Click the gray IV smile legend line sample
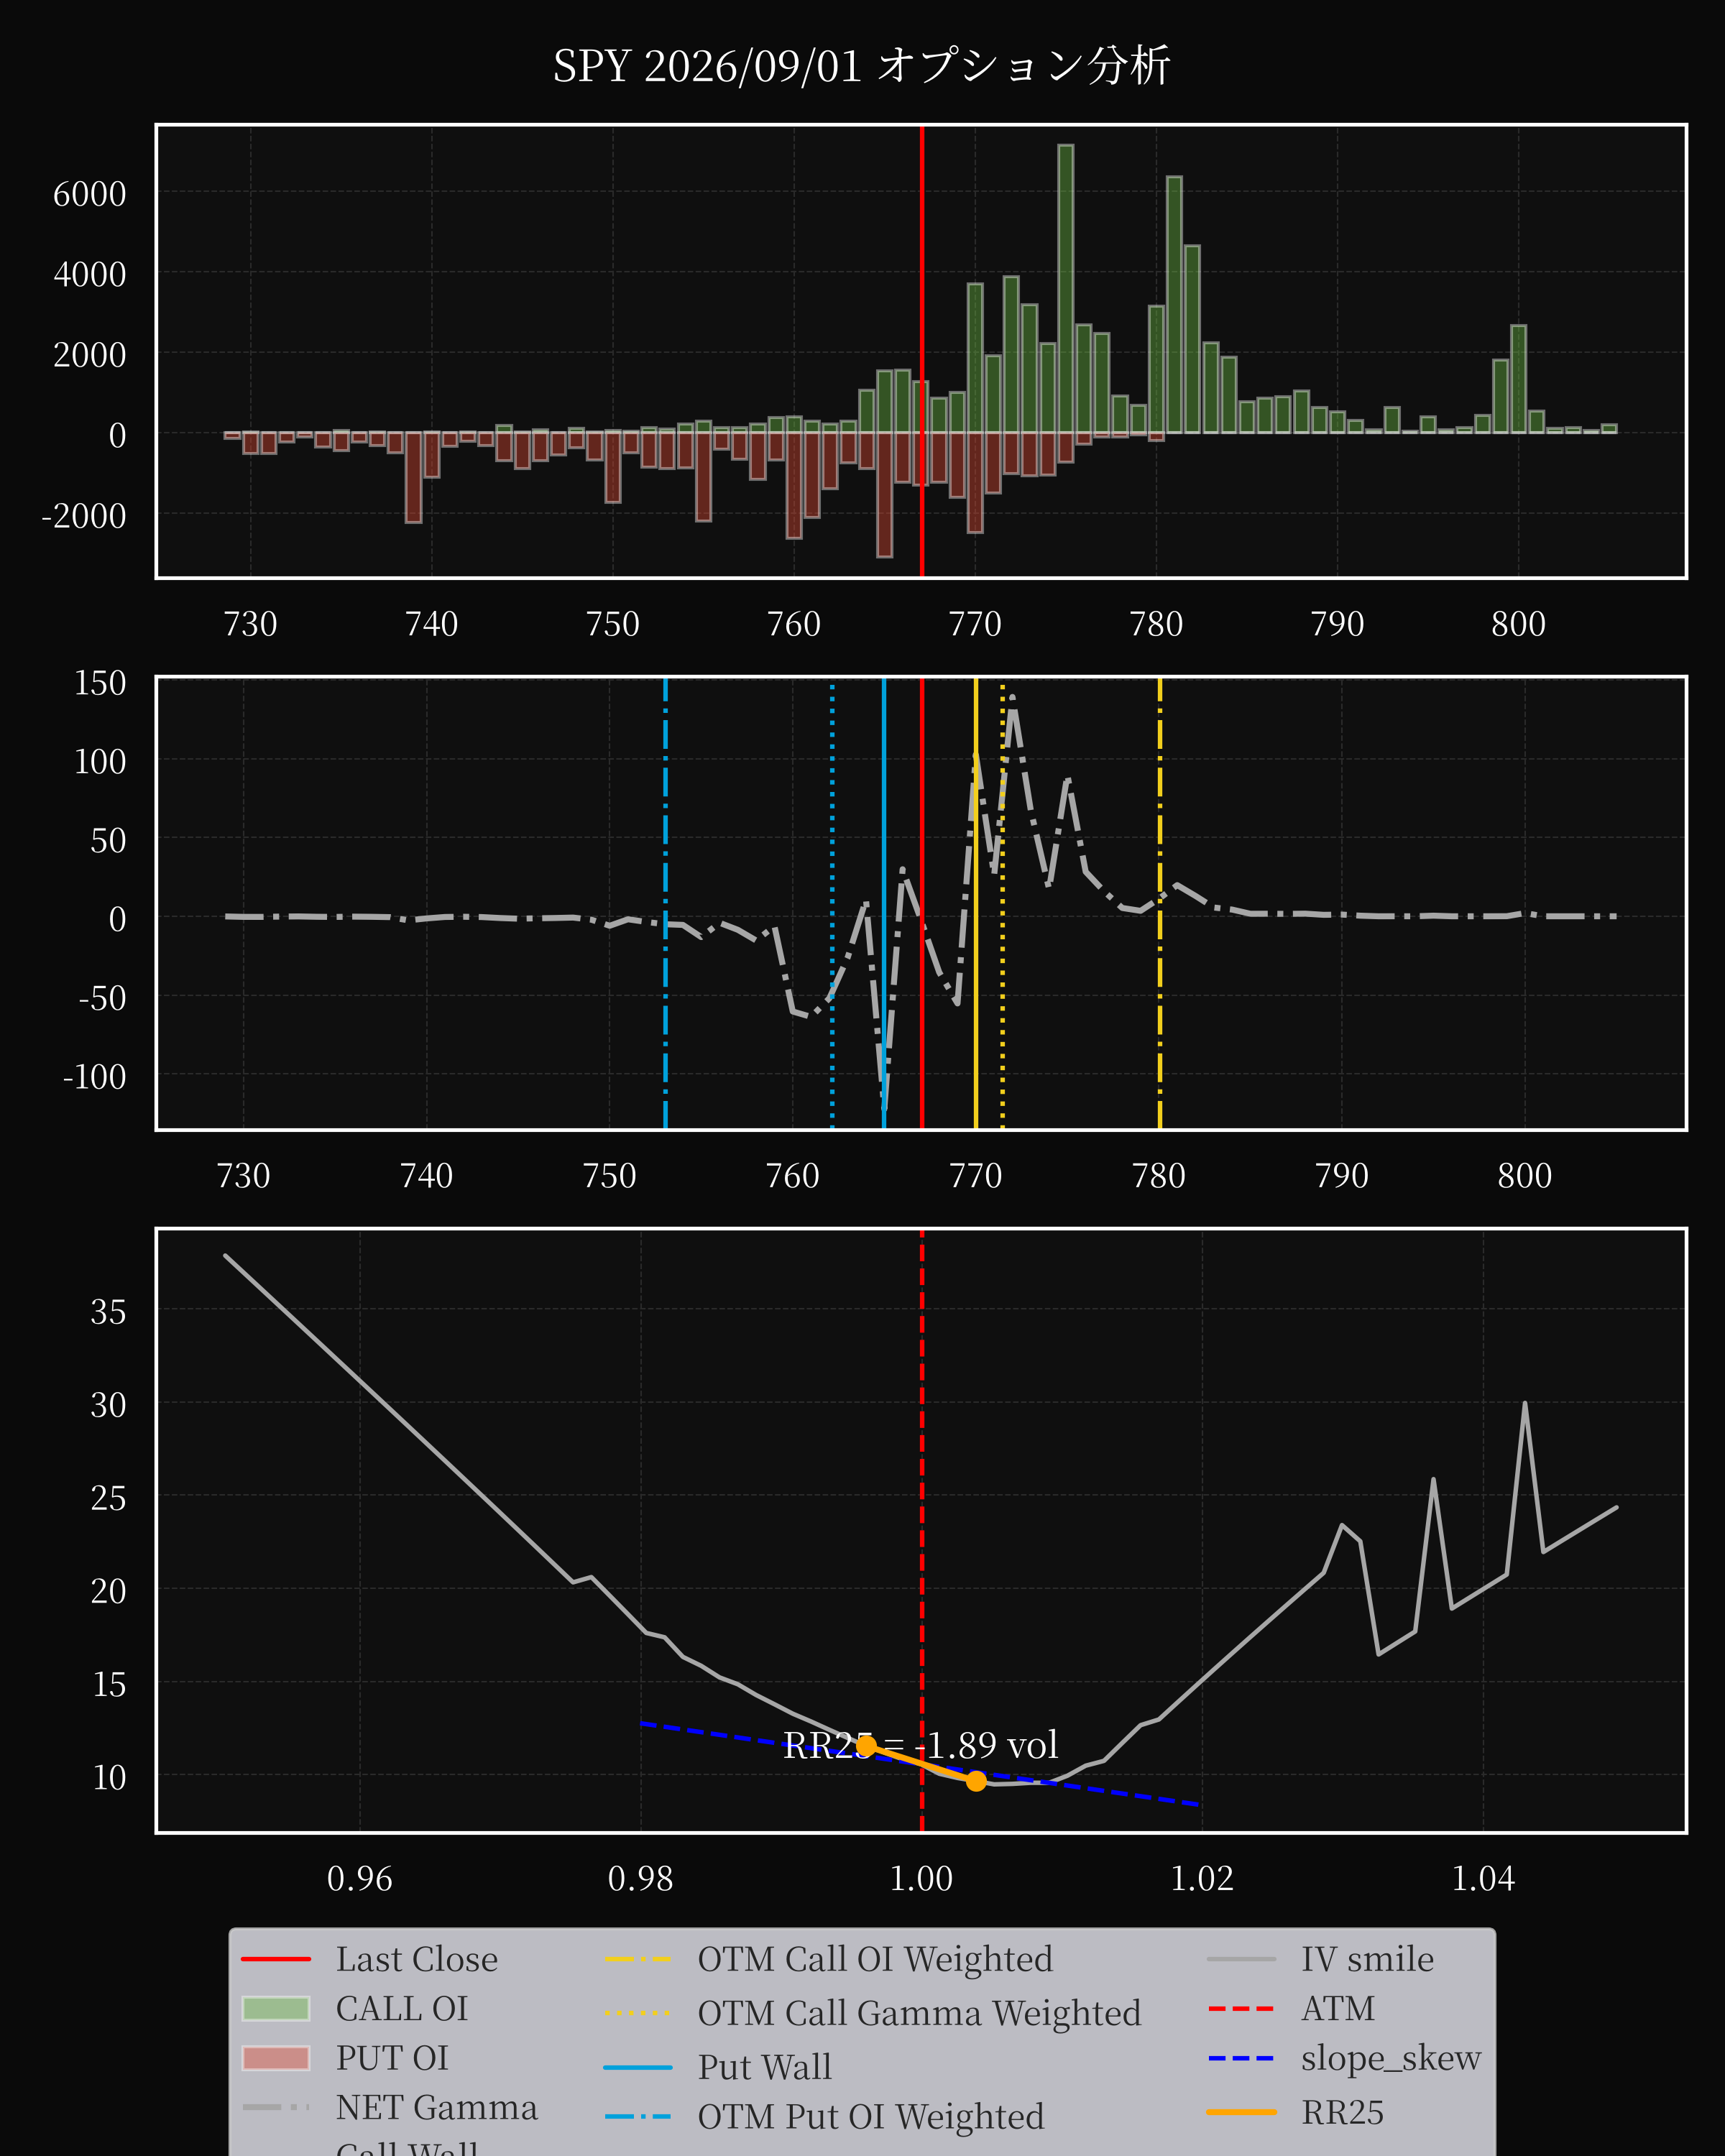The width and height of the screenshot is (1725, 2156). click(1241, 1959)
